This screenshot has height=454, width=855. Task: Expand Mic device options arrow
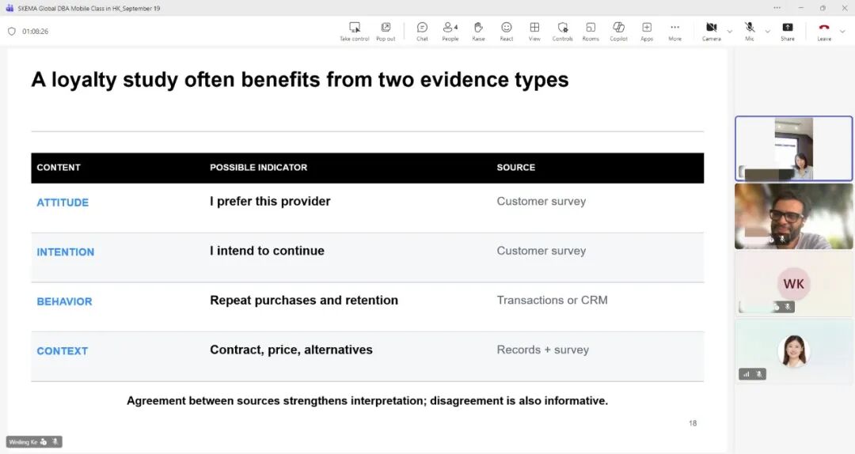pos(767,32)
